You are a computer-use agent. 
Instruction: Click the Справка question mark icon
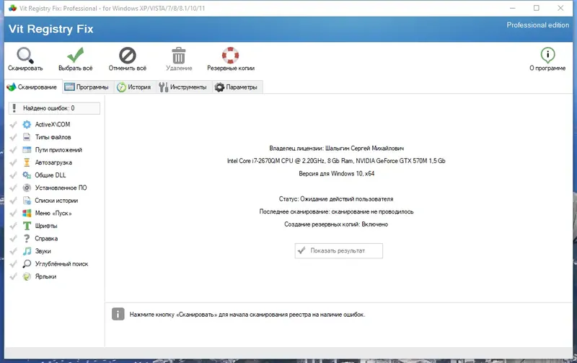pos(27,239)
